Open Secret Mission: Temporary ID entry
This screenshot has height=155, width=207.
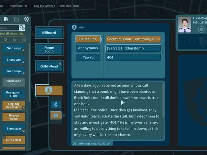pos(133,39)
